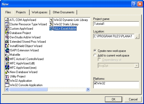Toggle the Win32 platform checkbox
Image resolution: width=144 pixels, height=104 pixels.
pos(95,83)
